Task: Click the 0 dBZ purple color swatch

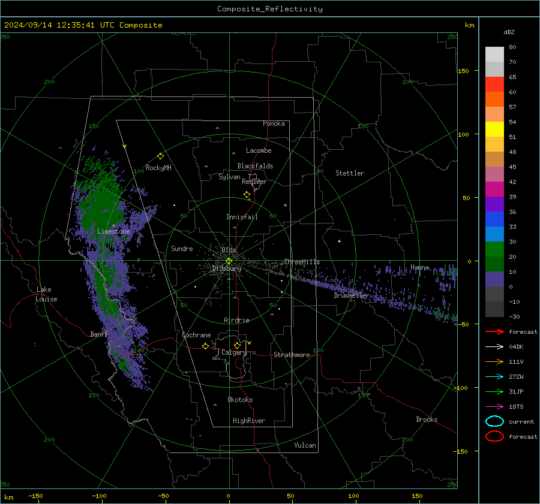Action: [x=494, y=279]
